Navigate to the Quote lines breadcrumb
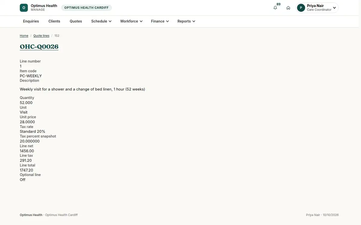Screen dimensions: 361x225 41,36
